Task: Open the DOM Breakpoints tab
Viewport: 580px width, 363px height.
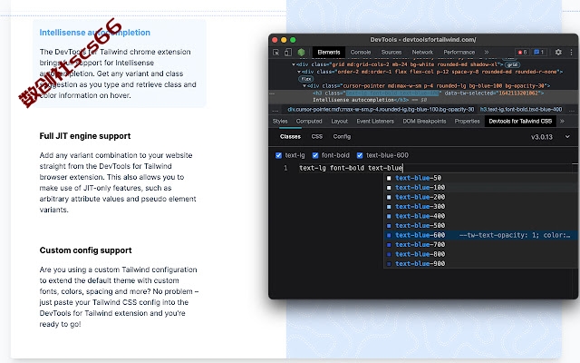Action: click(424, 121)
